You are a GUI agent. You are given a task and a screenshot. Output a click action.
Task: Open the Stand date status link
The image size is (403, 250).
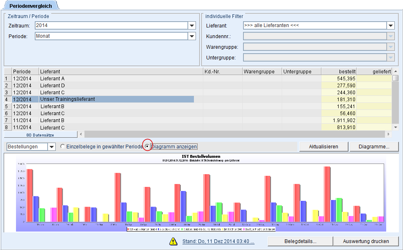coord(218,241)
